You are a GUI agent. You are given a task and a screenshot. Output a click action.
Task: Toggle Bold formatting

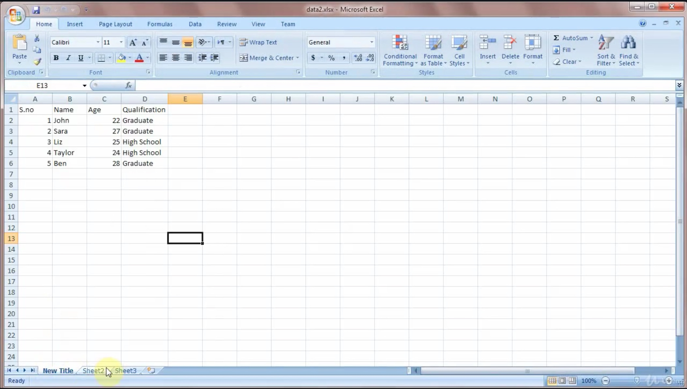point(56,58)
